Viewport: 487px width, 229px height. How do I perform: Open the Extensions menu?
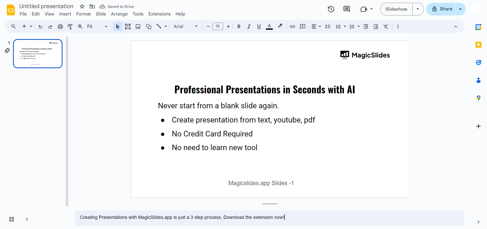159,14
